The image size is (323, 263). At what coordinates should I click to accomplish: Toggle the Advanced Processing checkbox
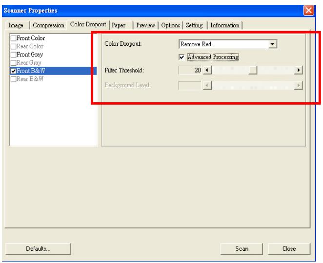[182, 57]
